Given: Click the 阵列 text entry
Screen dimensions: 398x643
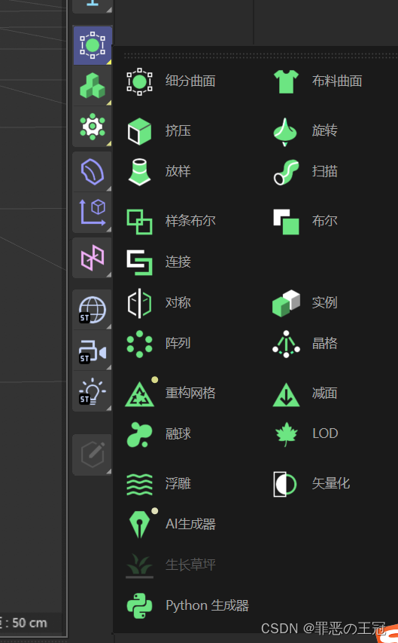Looking at the screenshot, I should pyautogui.click(x=178, y=343).
